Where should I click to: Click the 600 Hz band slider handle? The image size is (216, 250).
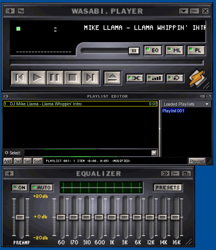coord(99,217)
